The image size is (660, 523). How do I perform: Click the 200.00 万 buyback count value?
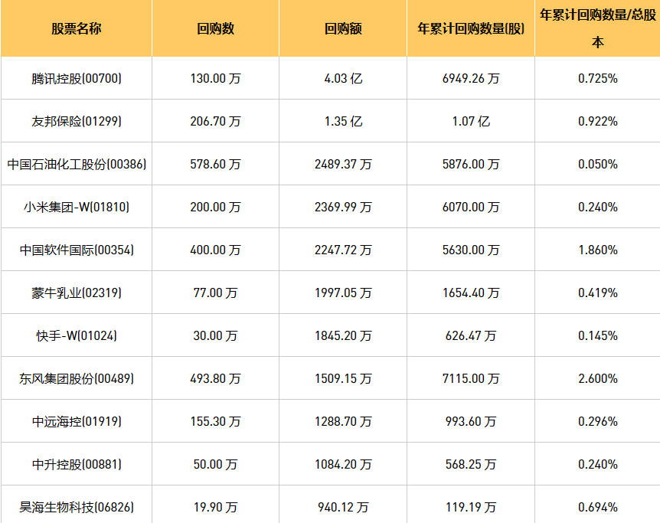click(x=215, y=208)
